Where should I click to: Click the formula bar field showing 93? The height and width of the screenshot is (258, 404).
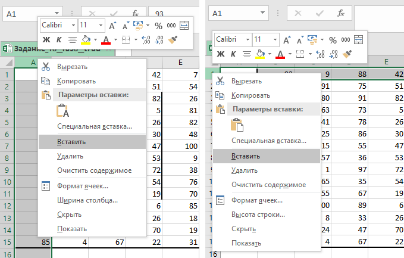[x=178, y=13]
